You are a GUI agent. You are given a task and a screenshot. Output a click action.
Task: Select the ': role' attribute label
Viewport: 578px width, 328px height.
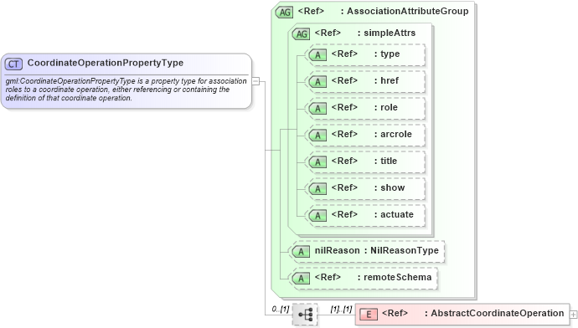point(386,107)
